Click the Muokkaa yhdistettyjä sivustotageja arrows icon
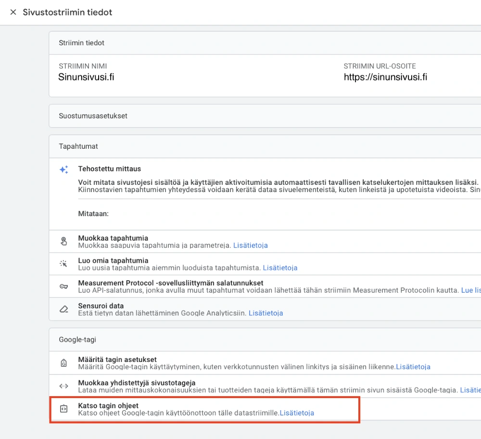The width and height of the screenshot is (481, 439). pos(64,386)
